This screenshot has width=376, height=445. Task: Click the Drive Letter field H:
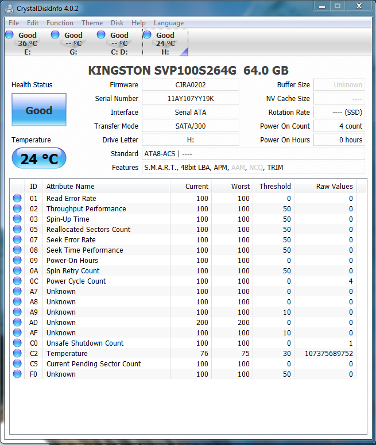[x=191, y=140]
